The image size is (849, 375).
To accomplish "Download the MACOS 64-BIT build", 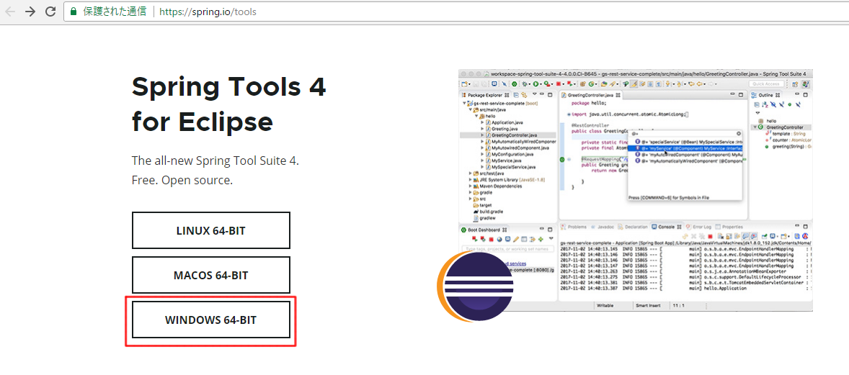I will (210, 275).
